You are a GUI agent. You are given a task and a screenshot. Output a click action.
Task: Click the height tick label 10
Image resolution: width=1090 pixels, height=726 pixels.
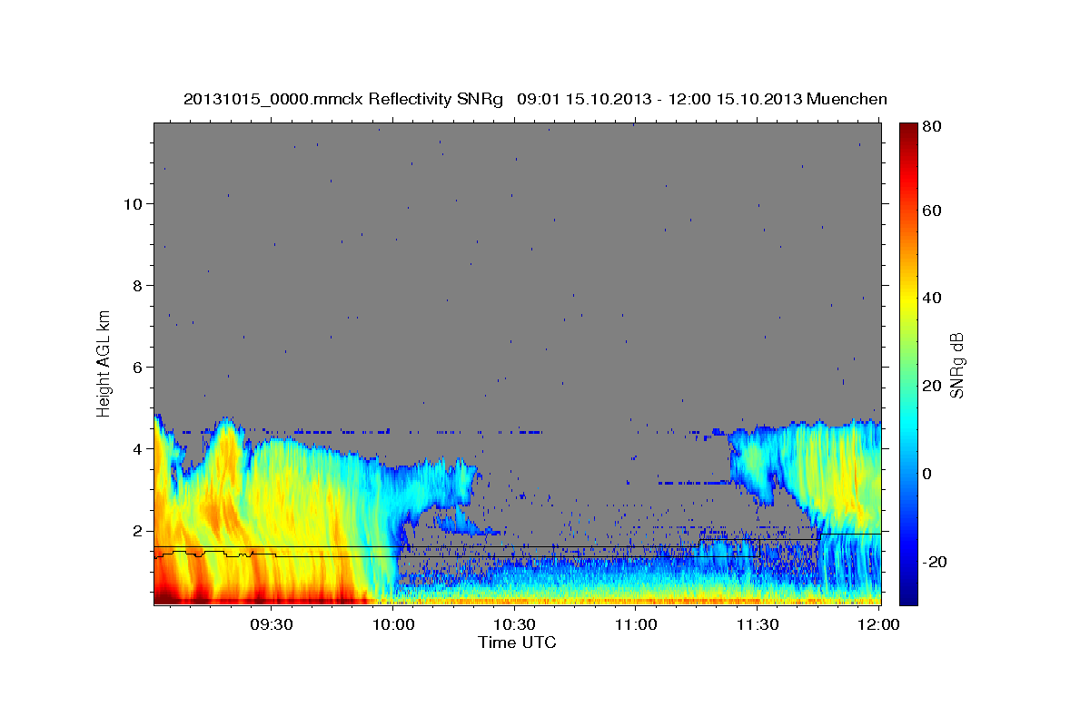(x=134, y=203)
